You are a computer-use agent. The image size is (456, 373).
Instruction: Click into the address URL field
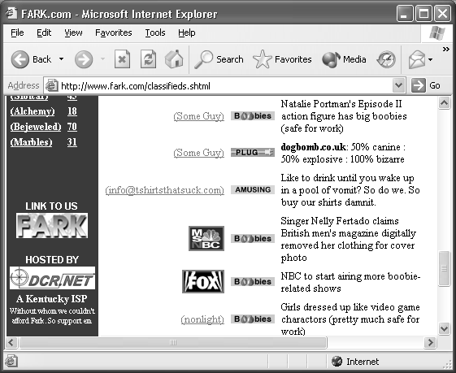[x=225, y=86]
